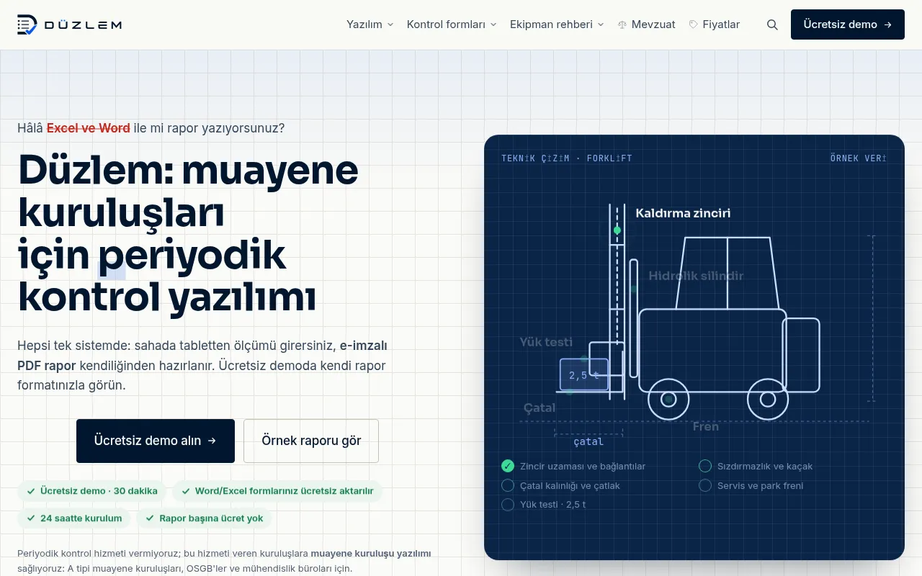Screen dimensions: 922x576
Task: Click the green hotspot dot on Kaldırma zinciri
Action: pos(617,230)
